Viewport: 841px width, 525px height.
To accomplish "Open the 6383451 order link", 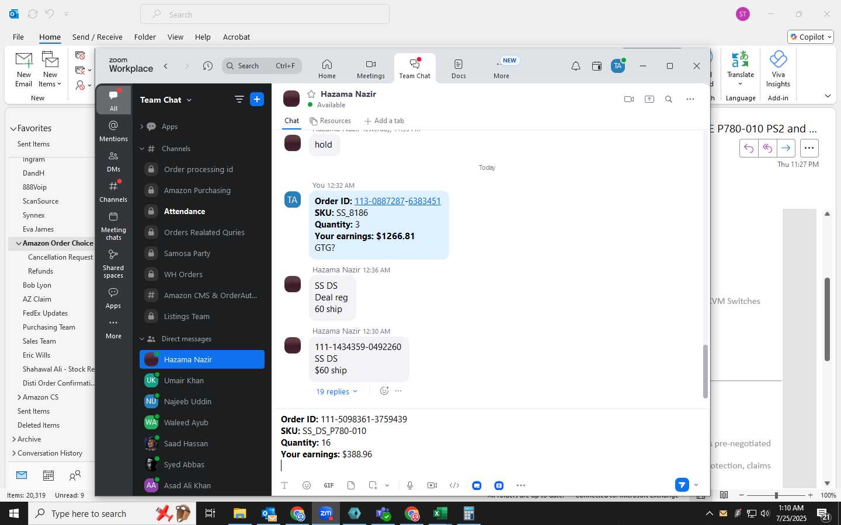I will point(425,201).
